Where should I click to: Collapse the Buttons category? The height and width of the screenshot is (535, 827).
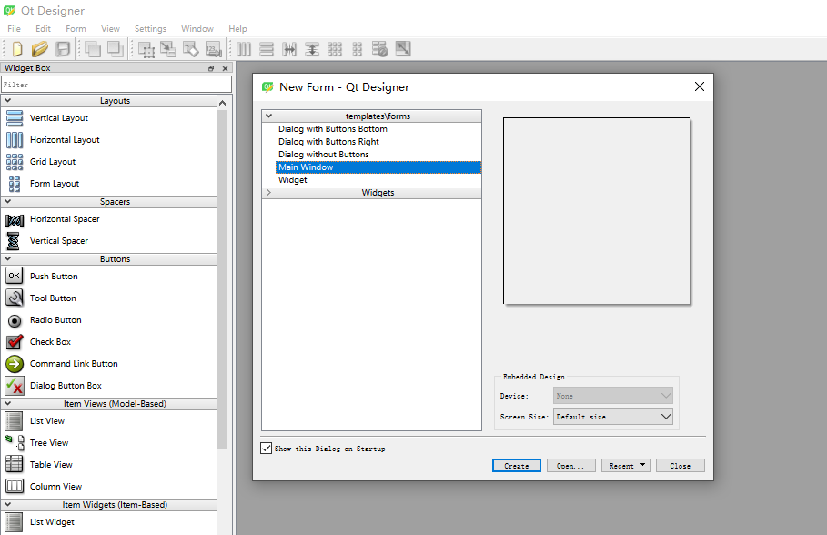pyautogui.click(x=8, y=258)
